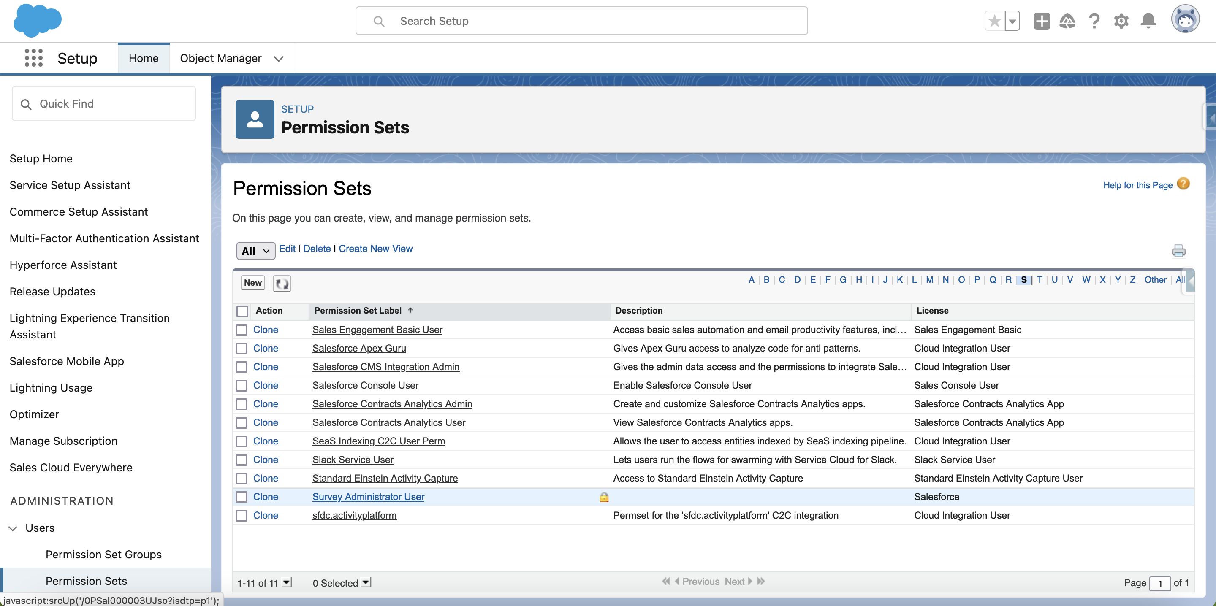The width and height of the screenshot is (1216, 606).
Task: Collapse the Users section in sidebar
Action: (x=13, y=528)
